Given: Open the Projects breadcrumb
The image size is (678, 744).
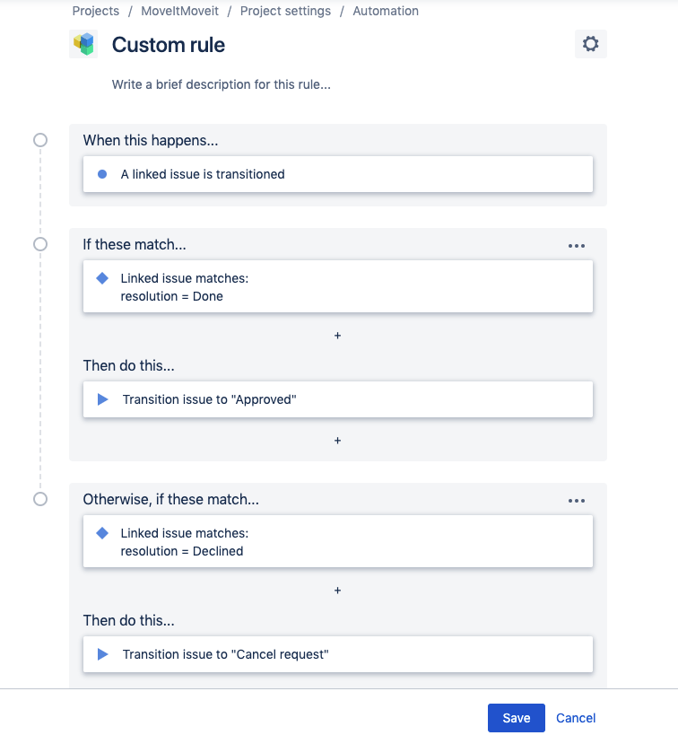Looking at the screenshot, I should 95,11.
